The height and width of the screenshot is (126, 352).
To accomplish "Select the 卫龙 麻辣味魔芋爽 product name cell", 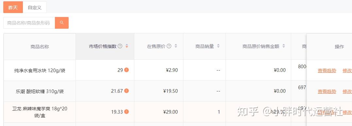I will click(40, 112).
